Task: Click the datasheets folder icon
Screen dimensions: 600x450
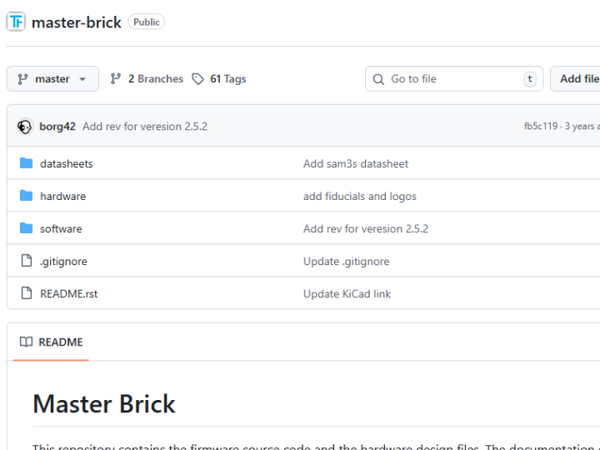Action: (26, 163)
